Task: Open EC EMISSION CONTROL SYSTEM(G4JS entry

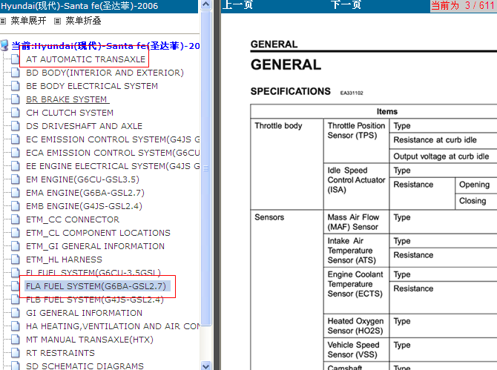Action: pyautogui.click(x=113, y=139)
